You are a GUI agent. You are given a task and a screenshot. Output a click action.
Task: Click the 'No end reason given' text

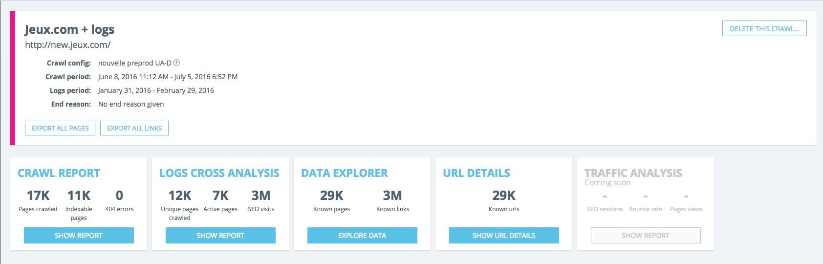point(131,104)
